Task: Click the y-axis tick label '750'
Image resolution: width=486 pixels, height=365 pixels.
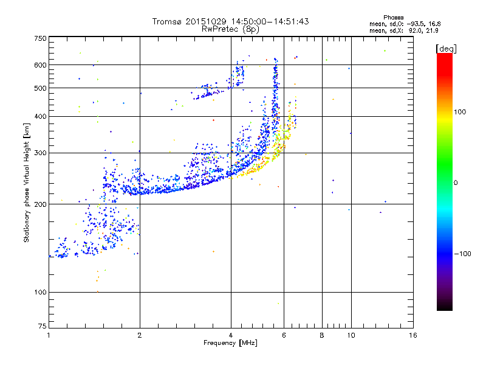Action: point(40,38)
